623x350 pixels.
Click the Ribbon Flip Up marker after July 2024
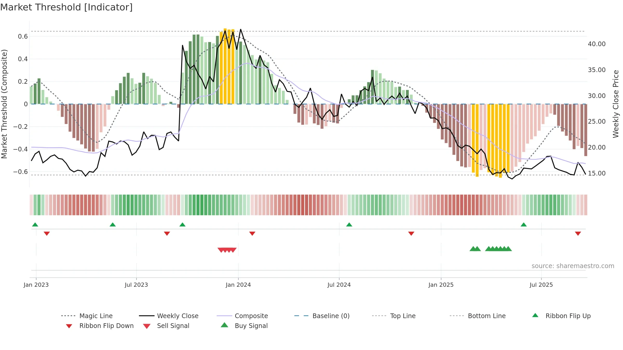click(349, 225)
